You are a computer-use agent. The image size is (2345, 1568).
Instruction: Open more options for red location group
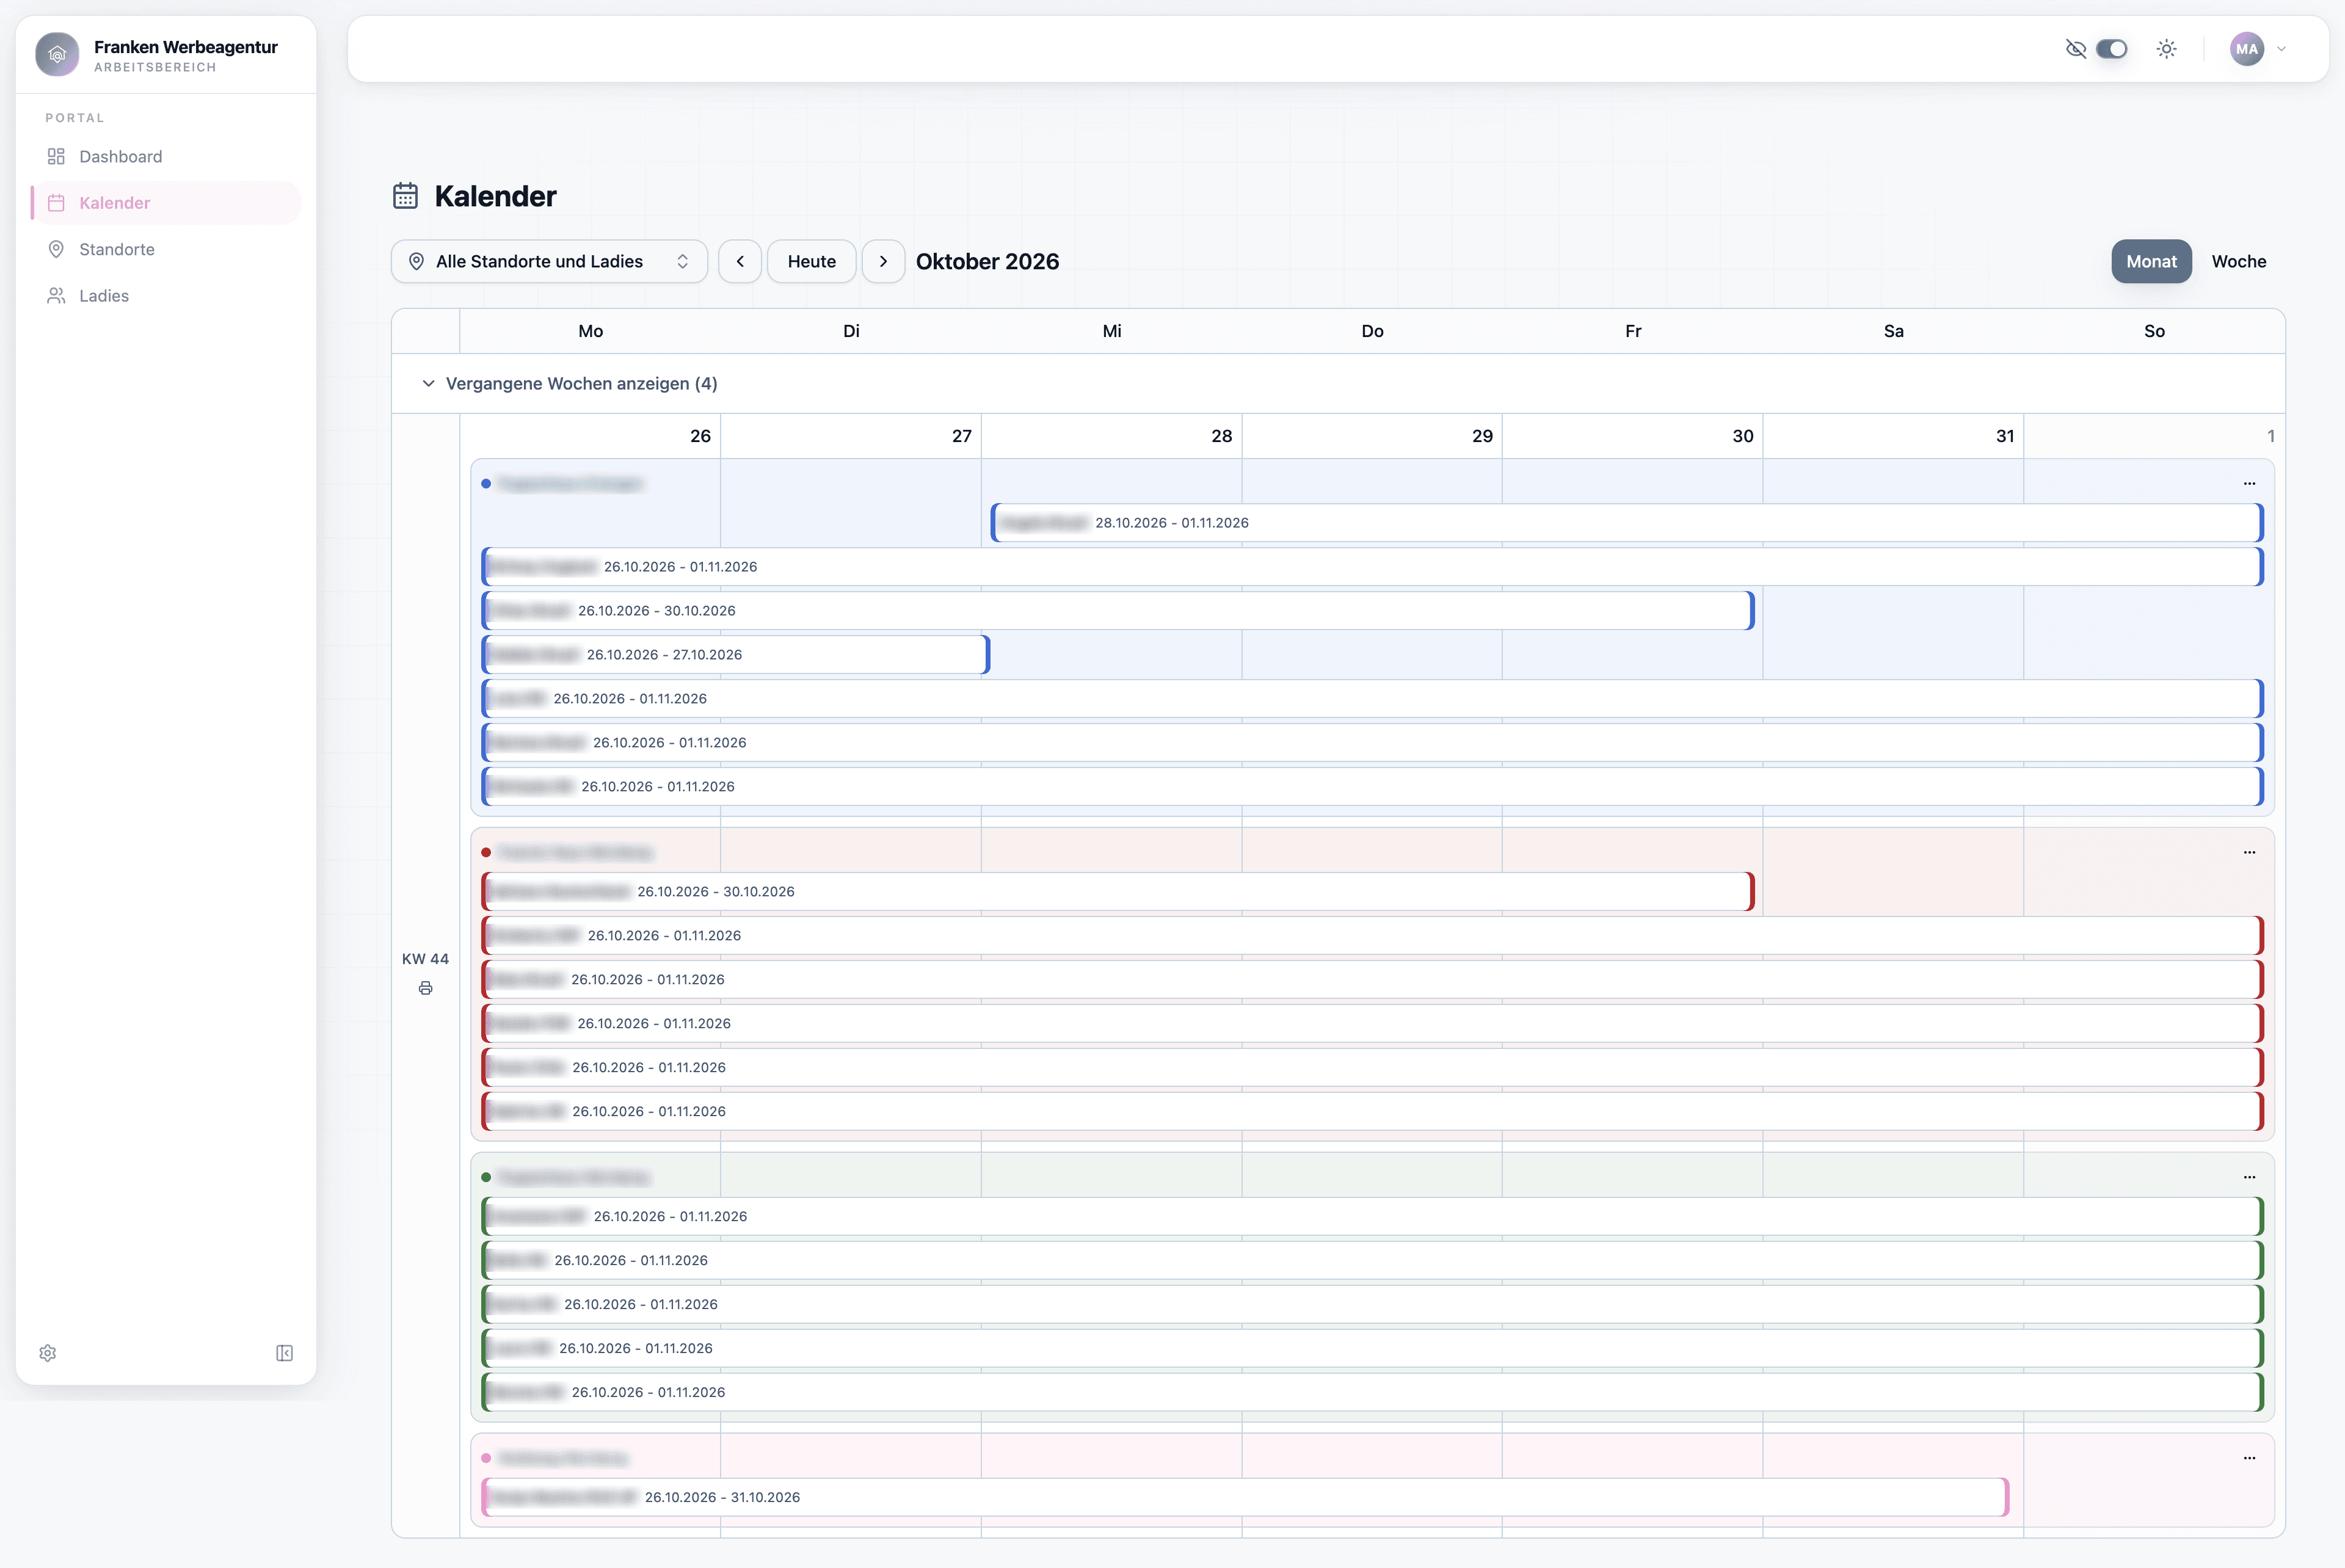click(2249, 852)
